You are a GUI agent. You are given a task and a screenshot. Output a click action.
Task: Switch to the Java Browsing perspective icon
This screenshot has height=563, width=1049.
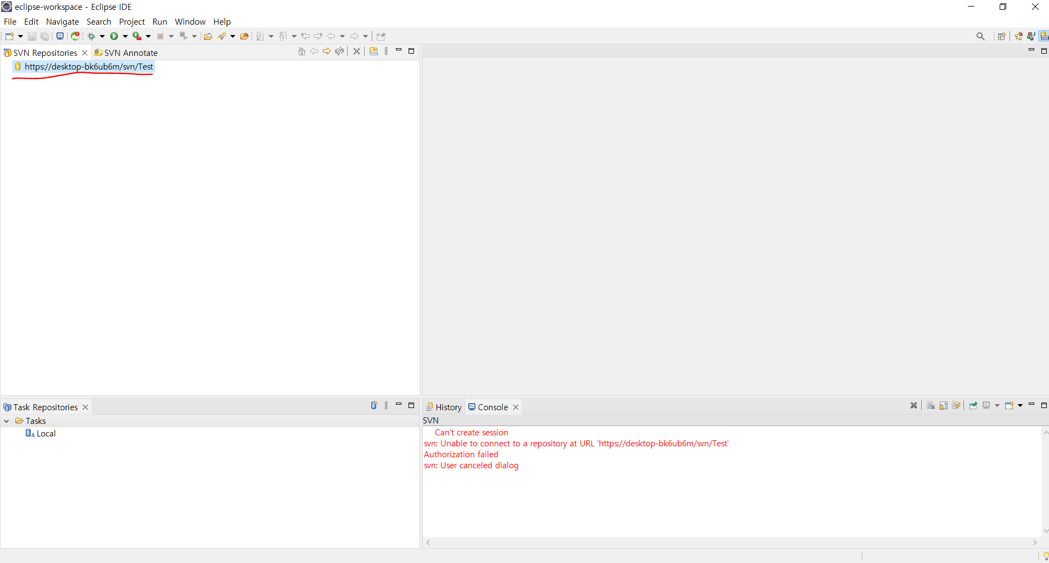[1019, 36]
